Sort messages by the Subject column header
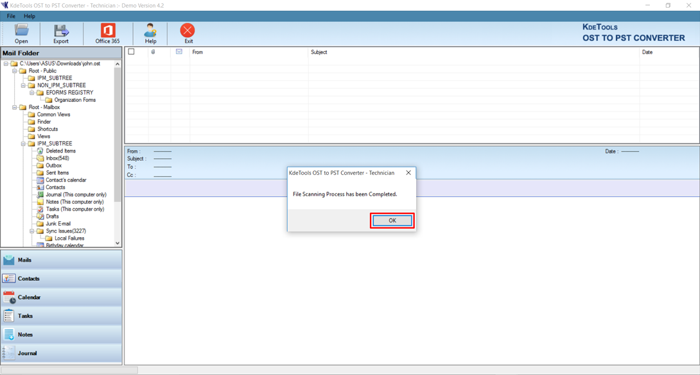Screen dimensions: 700x375 pyautogui.click(x=319, y=52)
